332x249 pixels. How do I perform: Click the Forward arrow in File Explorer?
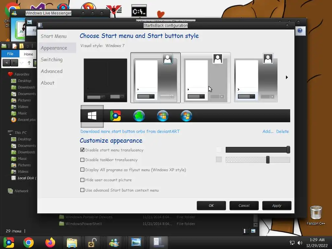[14, 63]
